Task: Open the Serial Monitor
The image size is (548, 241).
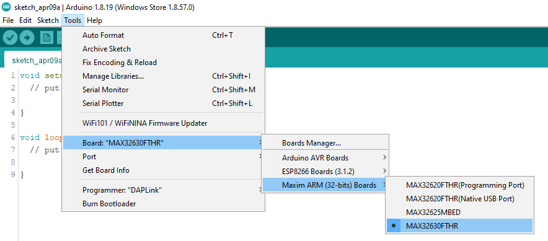Action: click(x=163, y=90)
